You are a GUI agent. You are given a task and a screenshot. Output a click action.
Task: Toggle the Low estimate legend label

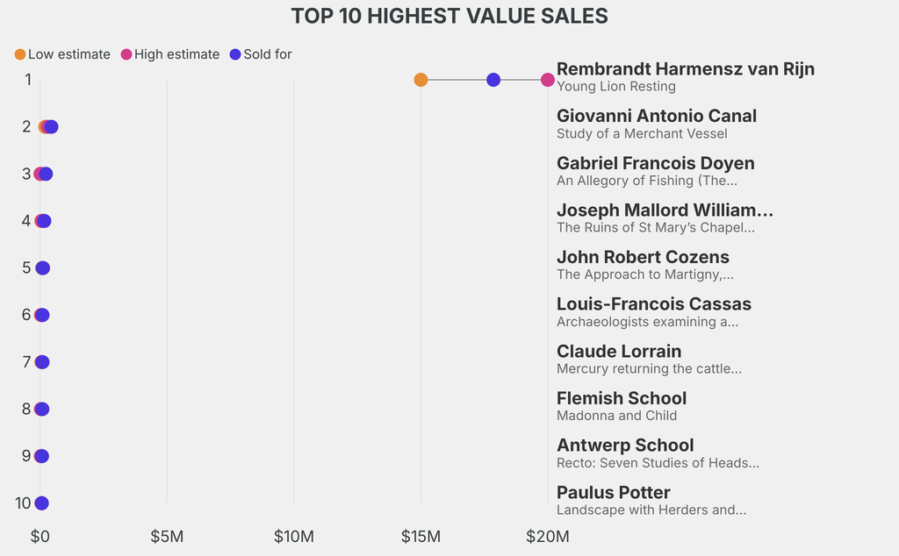pos(69,54)
